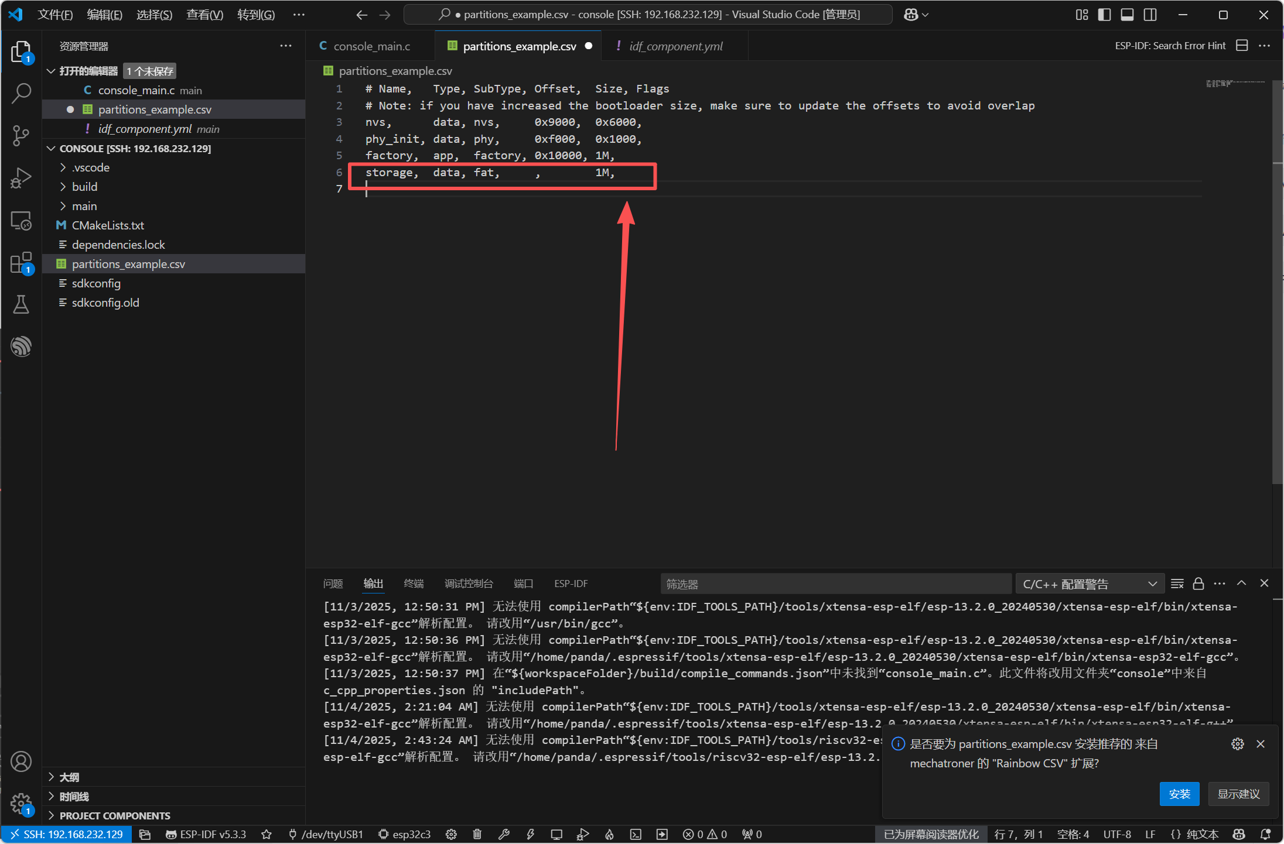
Task: Open the Search view in activity bar
Action: pos(21,93)
